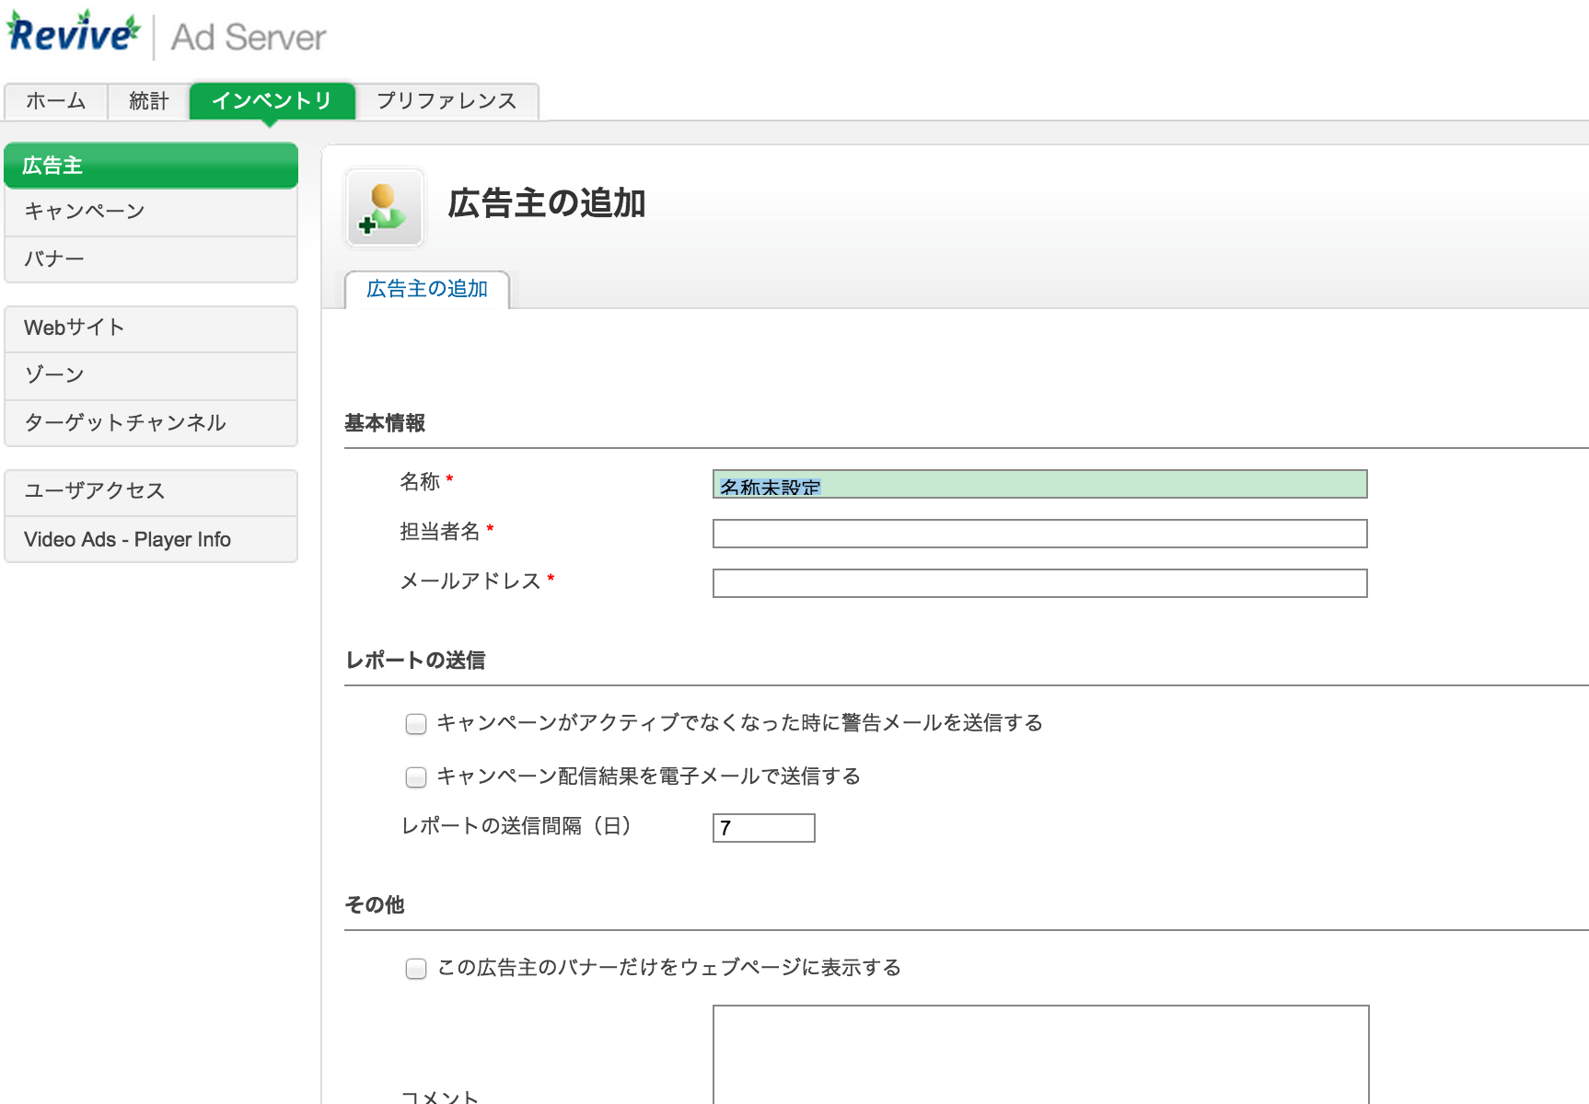
Task: Open the ホーム tab
Action: [x=55, y=101]
